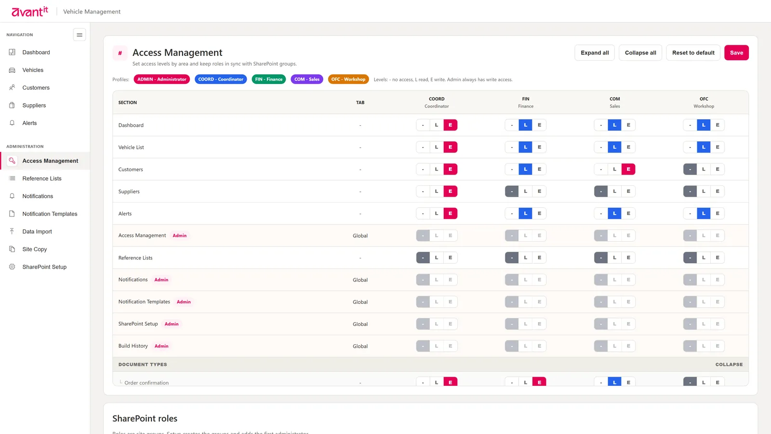Click the OFC - Workshop profile badge
Viewport: 771px width, 434px height.
(x=348, y=79)
